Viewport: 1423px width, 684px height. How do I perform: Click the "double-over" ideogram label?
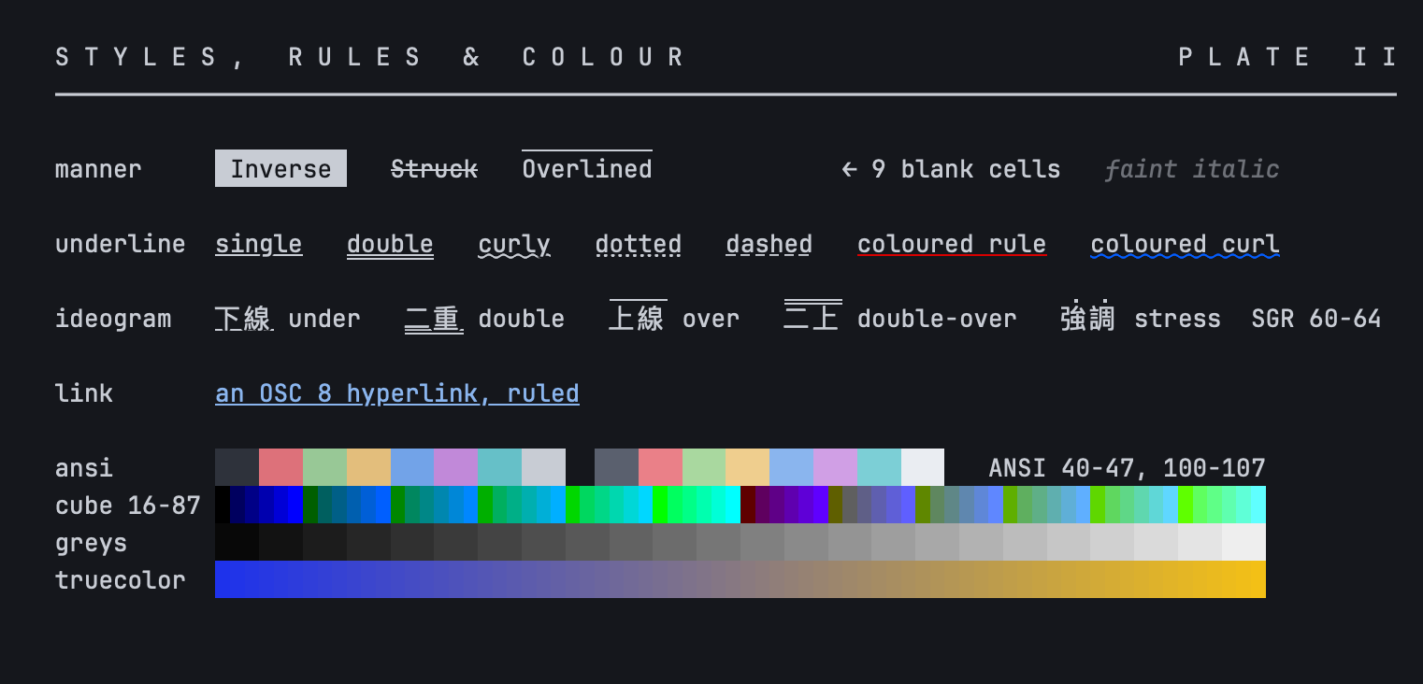click(937, 319)
